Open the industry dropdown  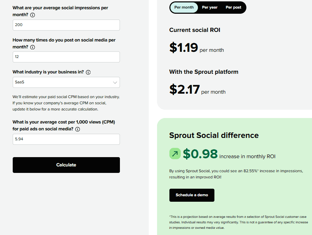[66, 82]
